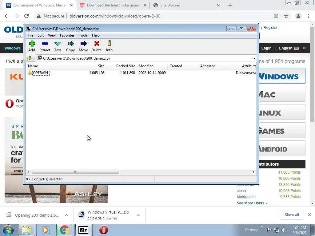Click the network tray icon
The height and width of the screenshot is (236, 315).
point(277,230)
